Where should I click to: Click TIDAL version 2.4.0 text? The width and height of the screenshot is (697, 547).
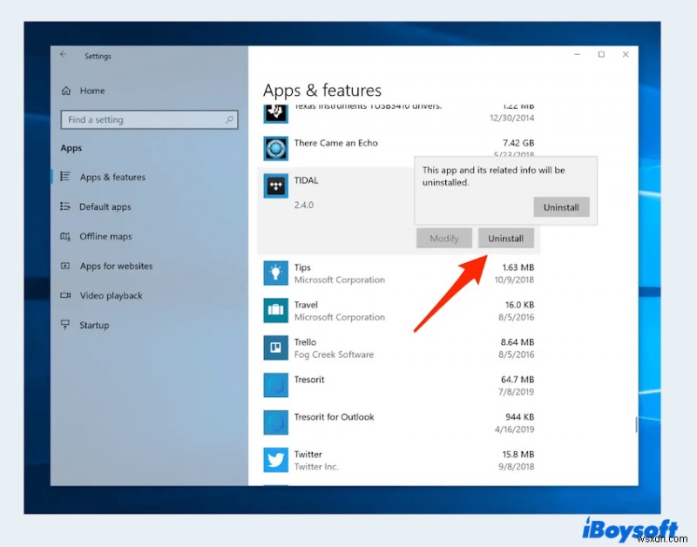[304, 205]
